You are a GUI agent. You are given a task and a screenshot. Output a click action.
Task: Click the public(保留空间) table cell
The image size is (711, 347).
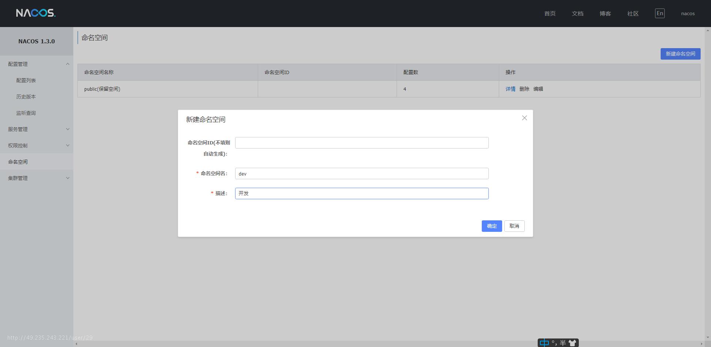click(x=168, y=89)
